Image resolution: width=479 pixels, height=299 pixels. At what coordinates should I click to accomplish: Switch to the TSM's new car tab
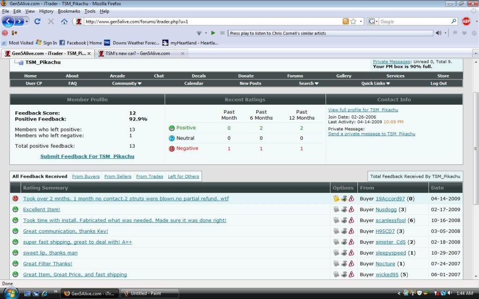pos(139,53)
